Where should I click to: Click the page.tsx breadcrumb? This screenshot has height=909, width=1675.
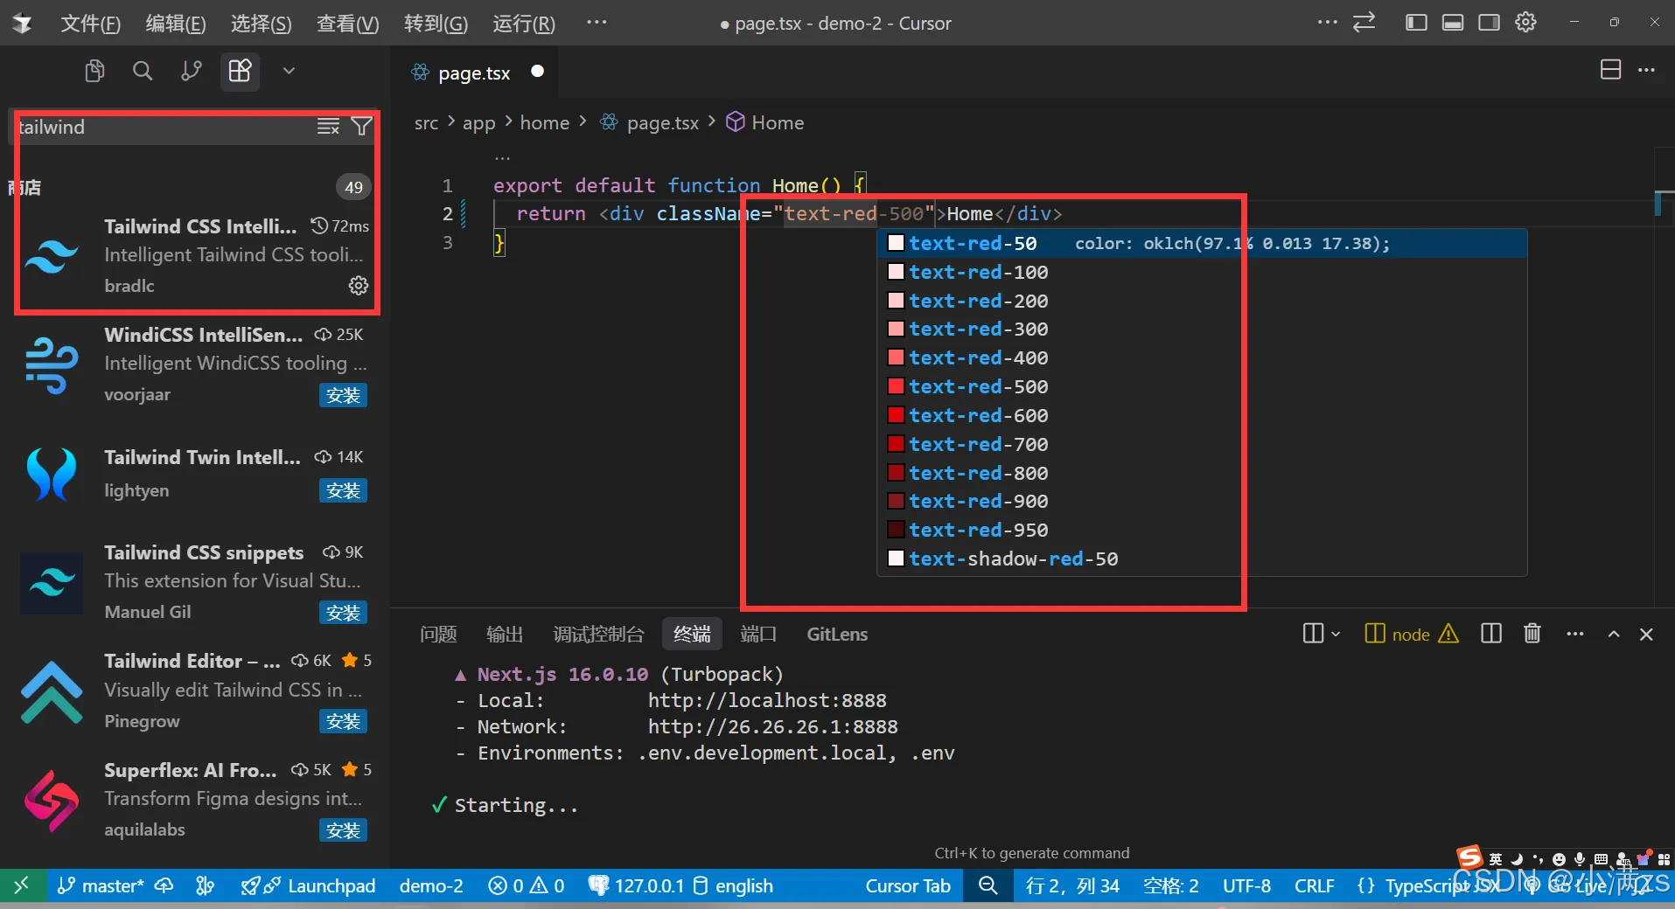tap(649, 123)
